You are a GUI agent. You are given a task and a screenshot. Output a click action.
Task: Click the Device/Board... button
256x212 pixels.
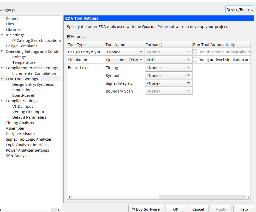click(x=240, y=10)
